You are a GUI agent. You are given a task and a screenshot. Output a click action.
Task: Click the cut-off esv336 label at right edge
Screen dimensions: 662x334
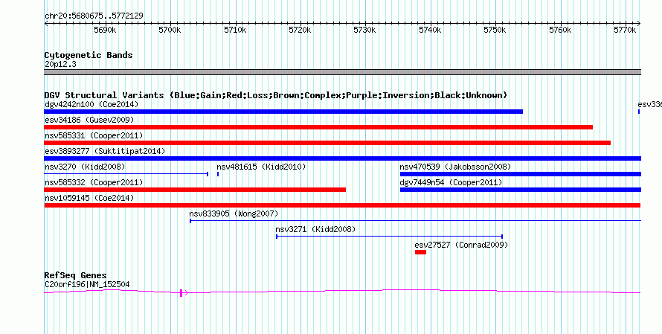649,104
